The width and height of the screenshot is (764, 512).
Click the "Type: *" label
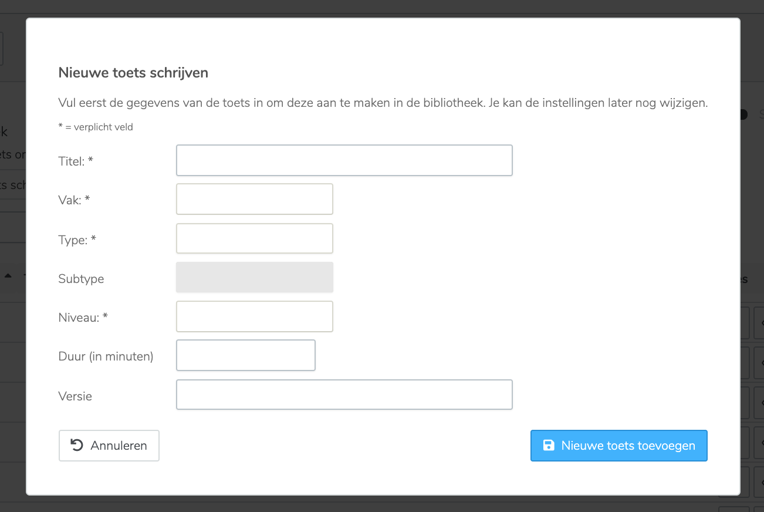(x=77, y=240)
